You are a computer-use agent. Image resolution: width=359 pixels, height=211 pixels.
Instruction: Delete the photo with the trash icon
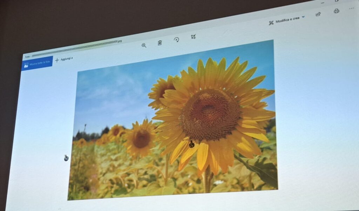(x=160, y=43)
